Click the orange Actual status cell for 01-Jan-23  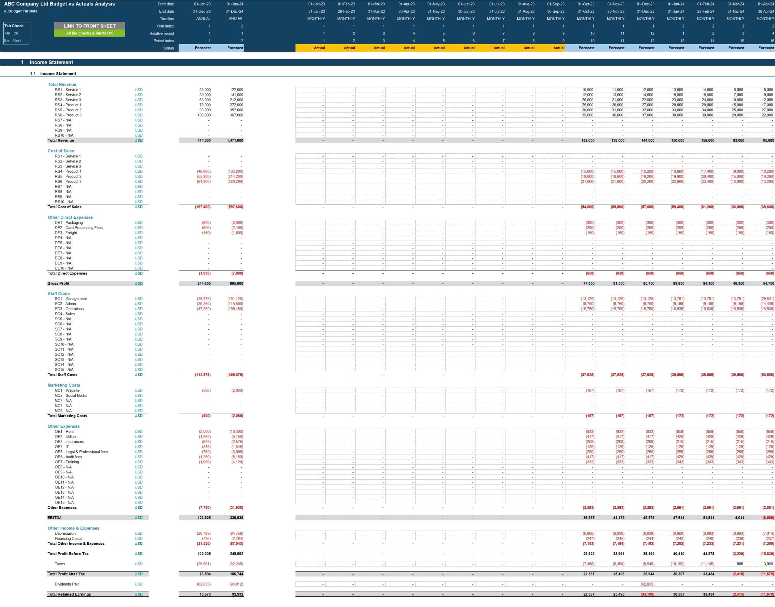click(x=311, y=48)
